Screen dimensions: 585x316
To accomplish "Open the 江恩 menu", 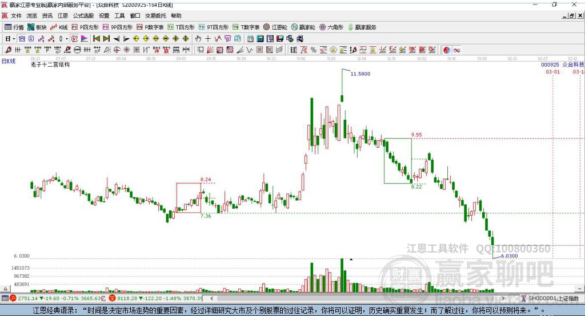I will click(63, 15).
